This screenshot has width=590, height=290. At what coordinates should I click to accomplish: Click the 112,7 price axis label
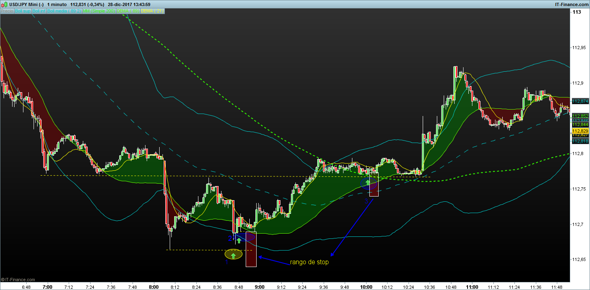pyautogui.click(x=578, y=224)
